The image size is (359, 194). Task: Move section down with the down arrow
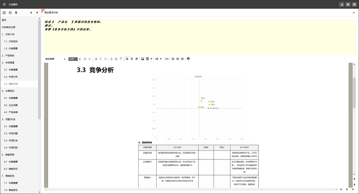[x=37, y=13]
